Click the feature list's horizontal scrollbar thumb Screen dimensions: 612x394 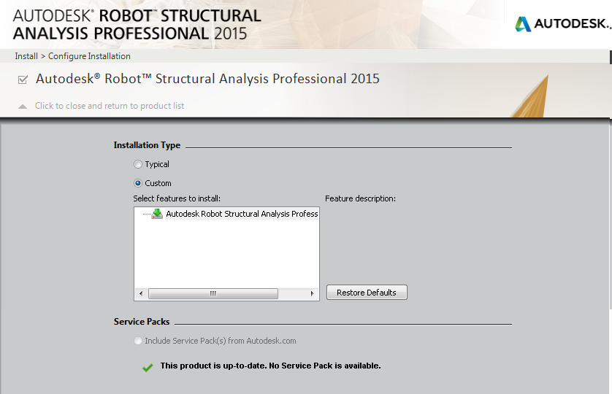click(x=213, y=293)
